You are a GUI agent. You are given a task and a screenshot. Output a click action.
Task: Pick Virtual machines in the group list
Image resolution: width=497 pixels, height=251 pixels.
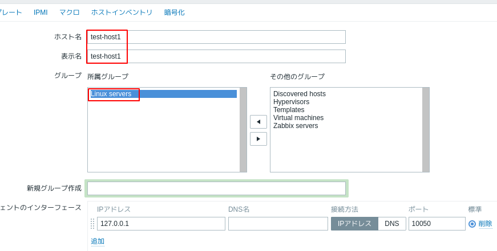tap(298, 118)
